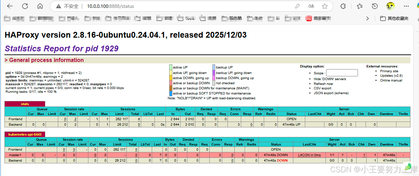The width and height of the screenshot is (419, 176).
Task: Open the profile avatar icon
Action: click(x=390, y=6)
